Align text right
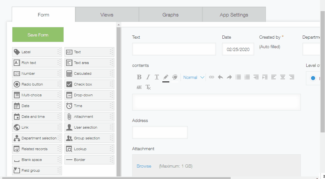 coord(292,77)
